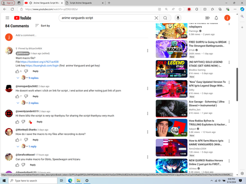
Task: Open the heart reaction on owenlyzander6519 comment
Action: (31, 122)
